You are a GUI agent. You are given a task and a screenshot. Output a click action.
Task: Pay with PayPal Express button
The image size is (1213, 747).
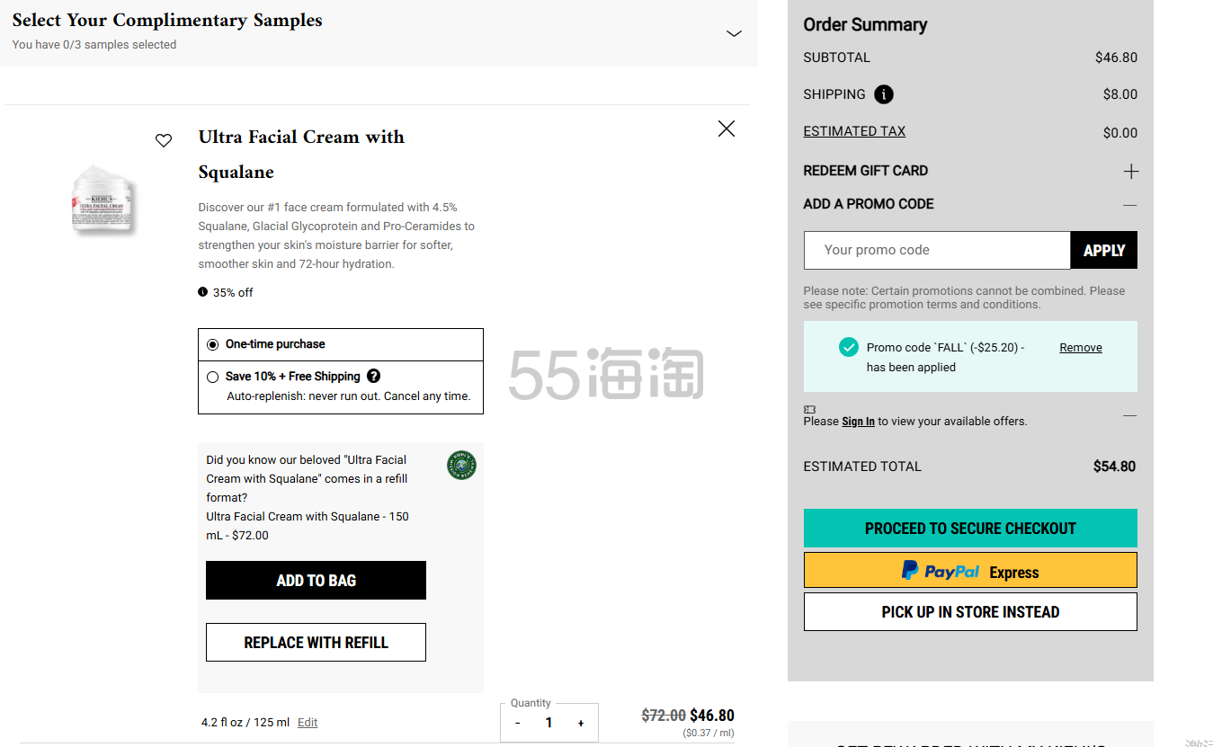point(970,571)
